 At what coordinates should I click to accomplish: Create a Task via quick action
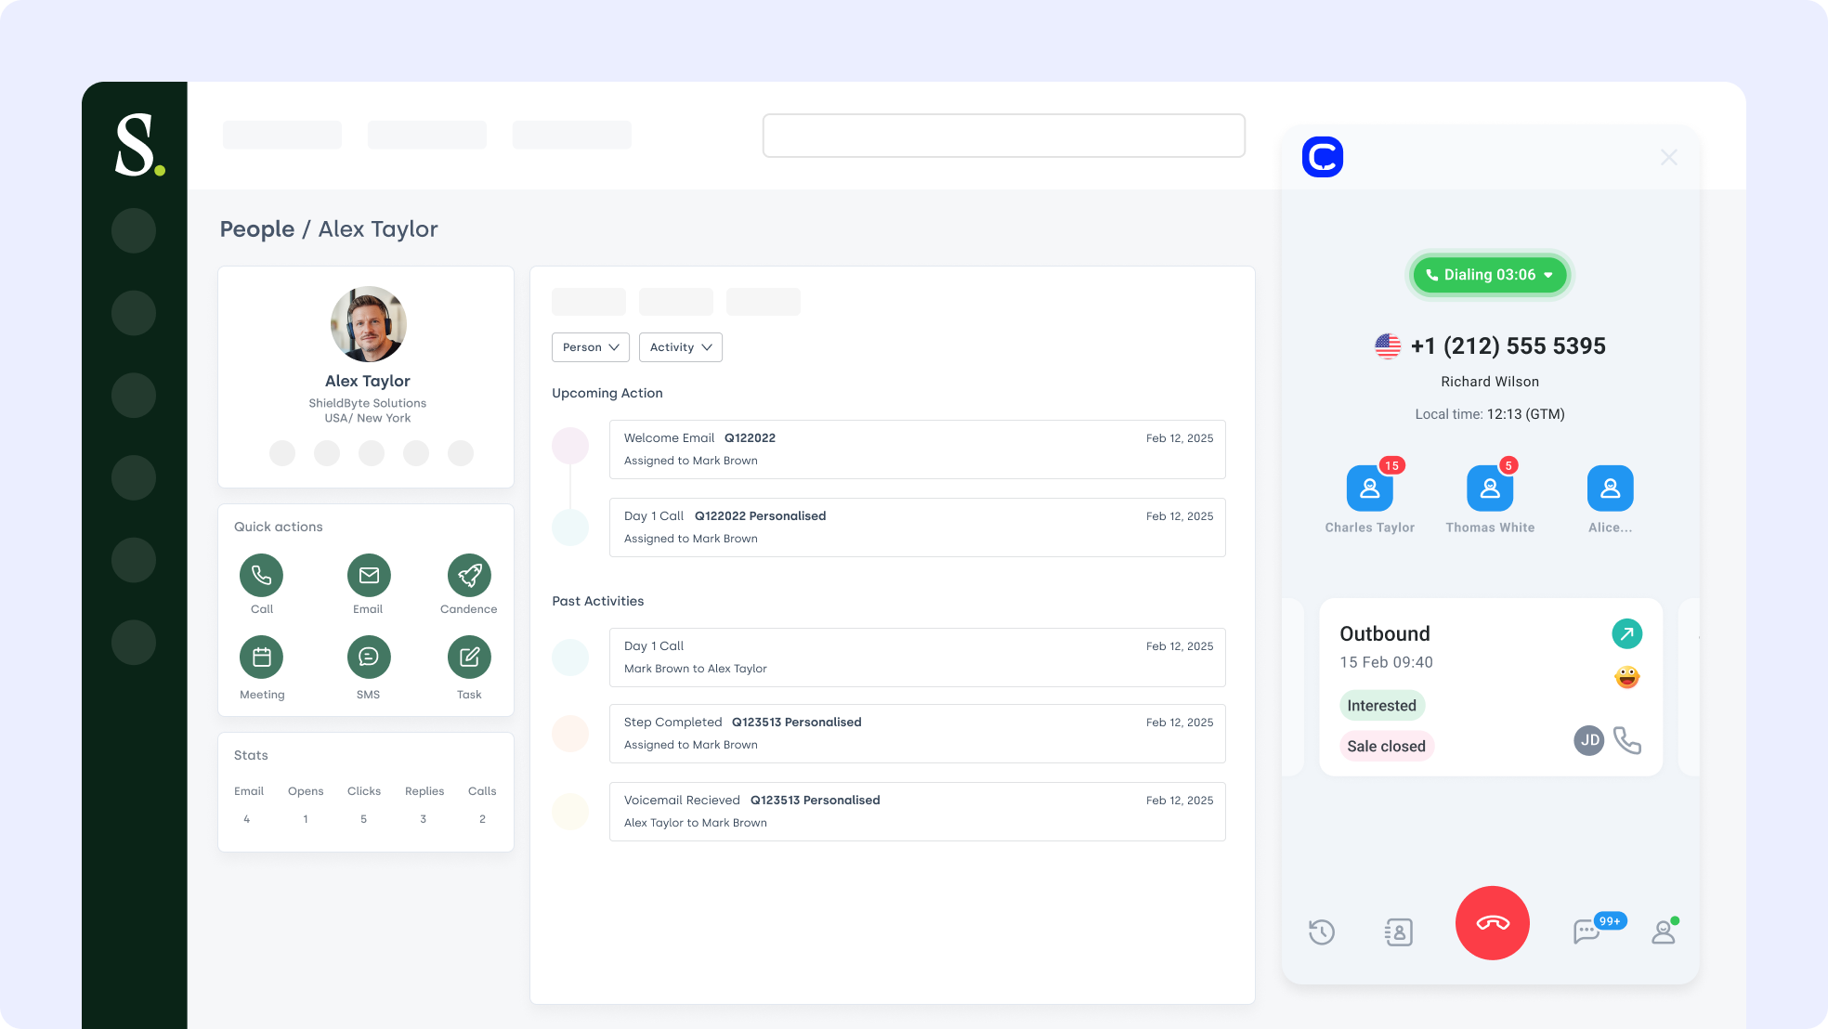469,658
